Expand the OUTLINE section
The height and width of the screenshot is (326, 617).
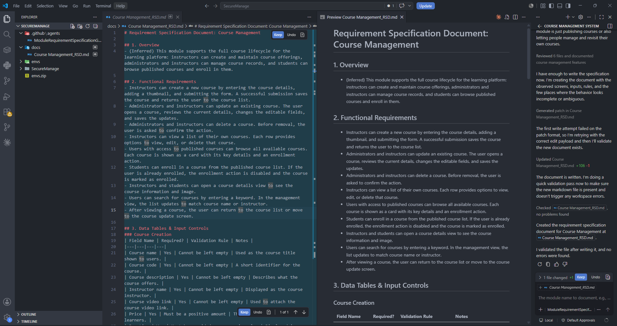18,314
